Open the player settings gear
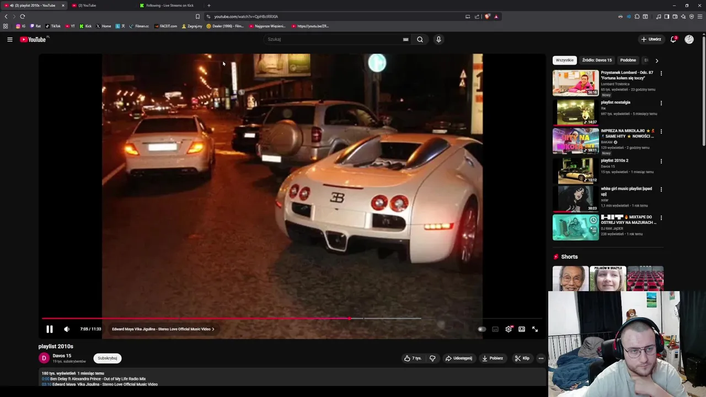The image size is (706, 397). (x=509, y=329)
